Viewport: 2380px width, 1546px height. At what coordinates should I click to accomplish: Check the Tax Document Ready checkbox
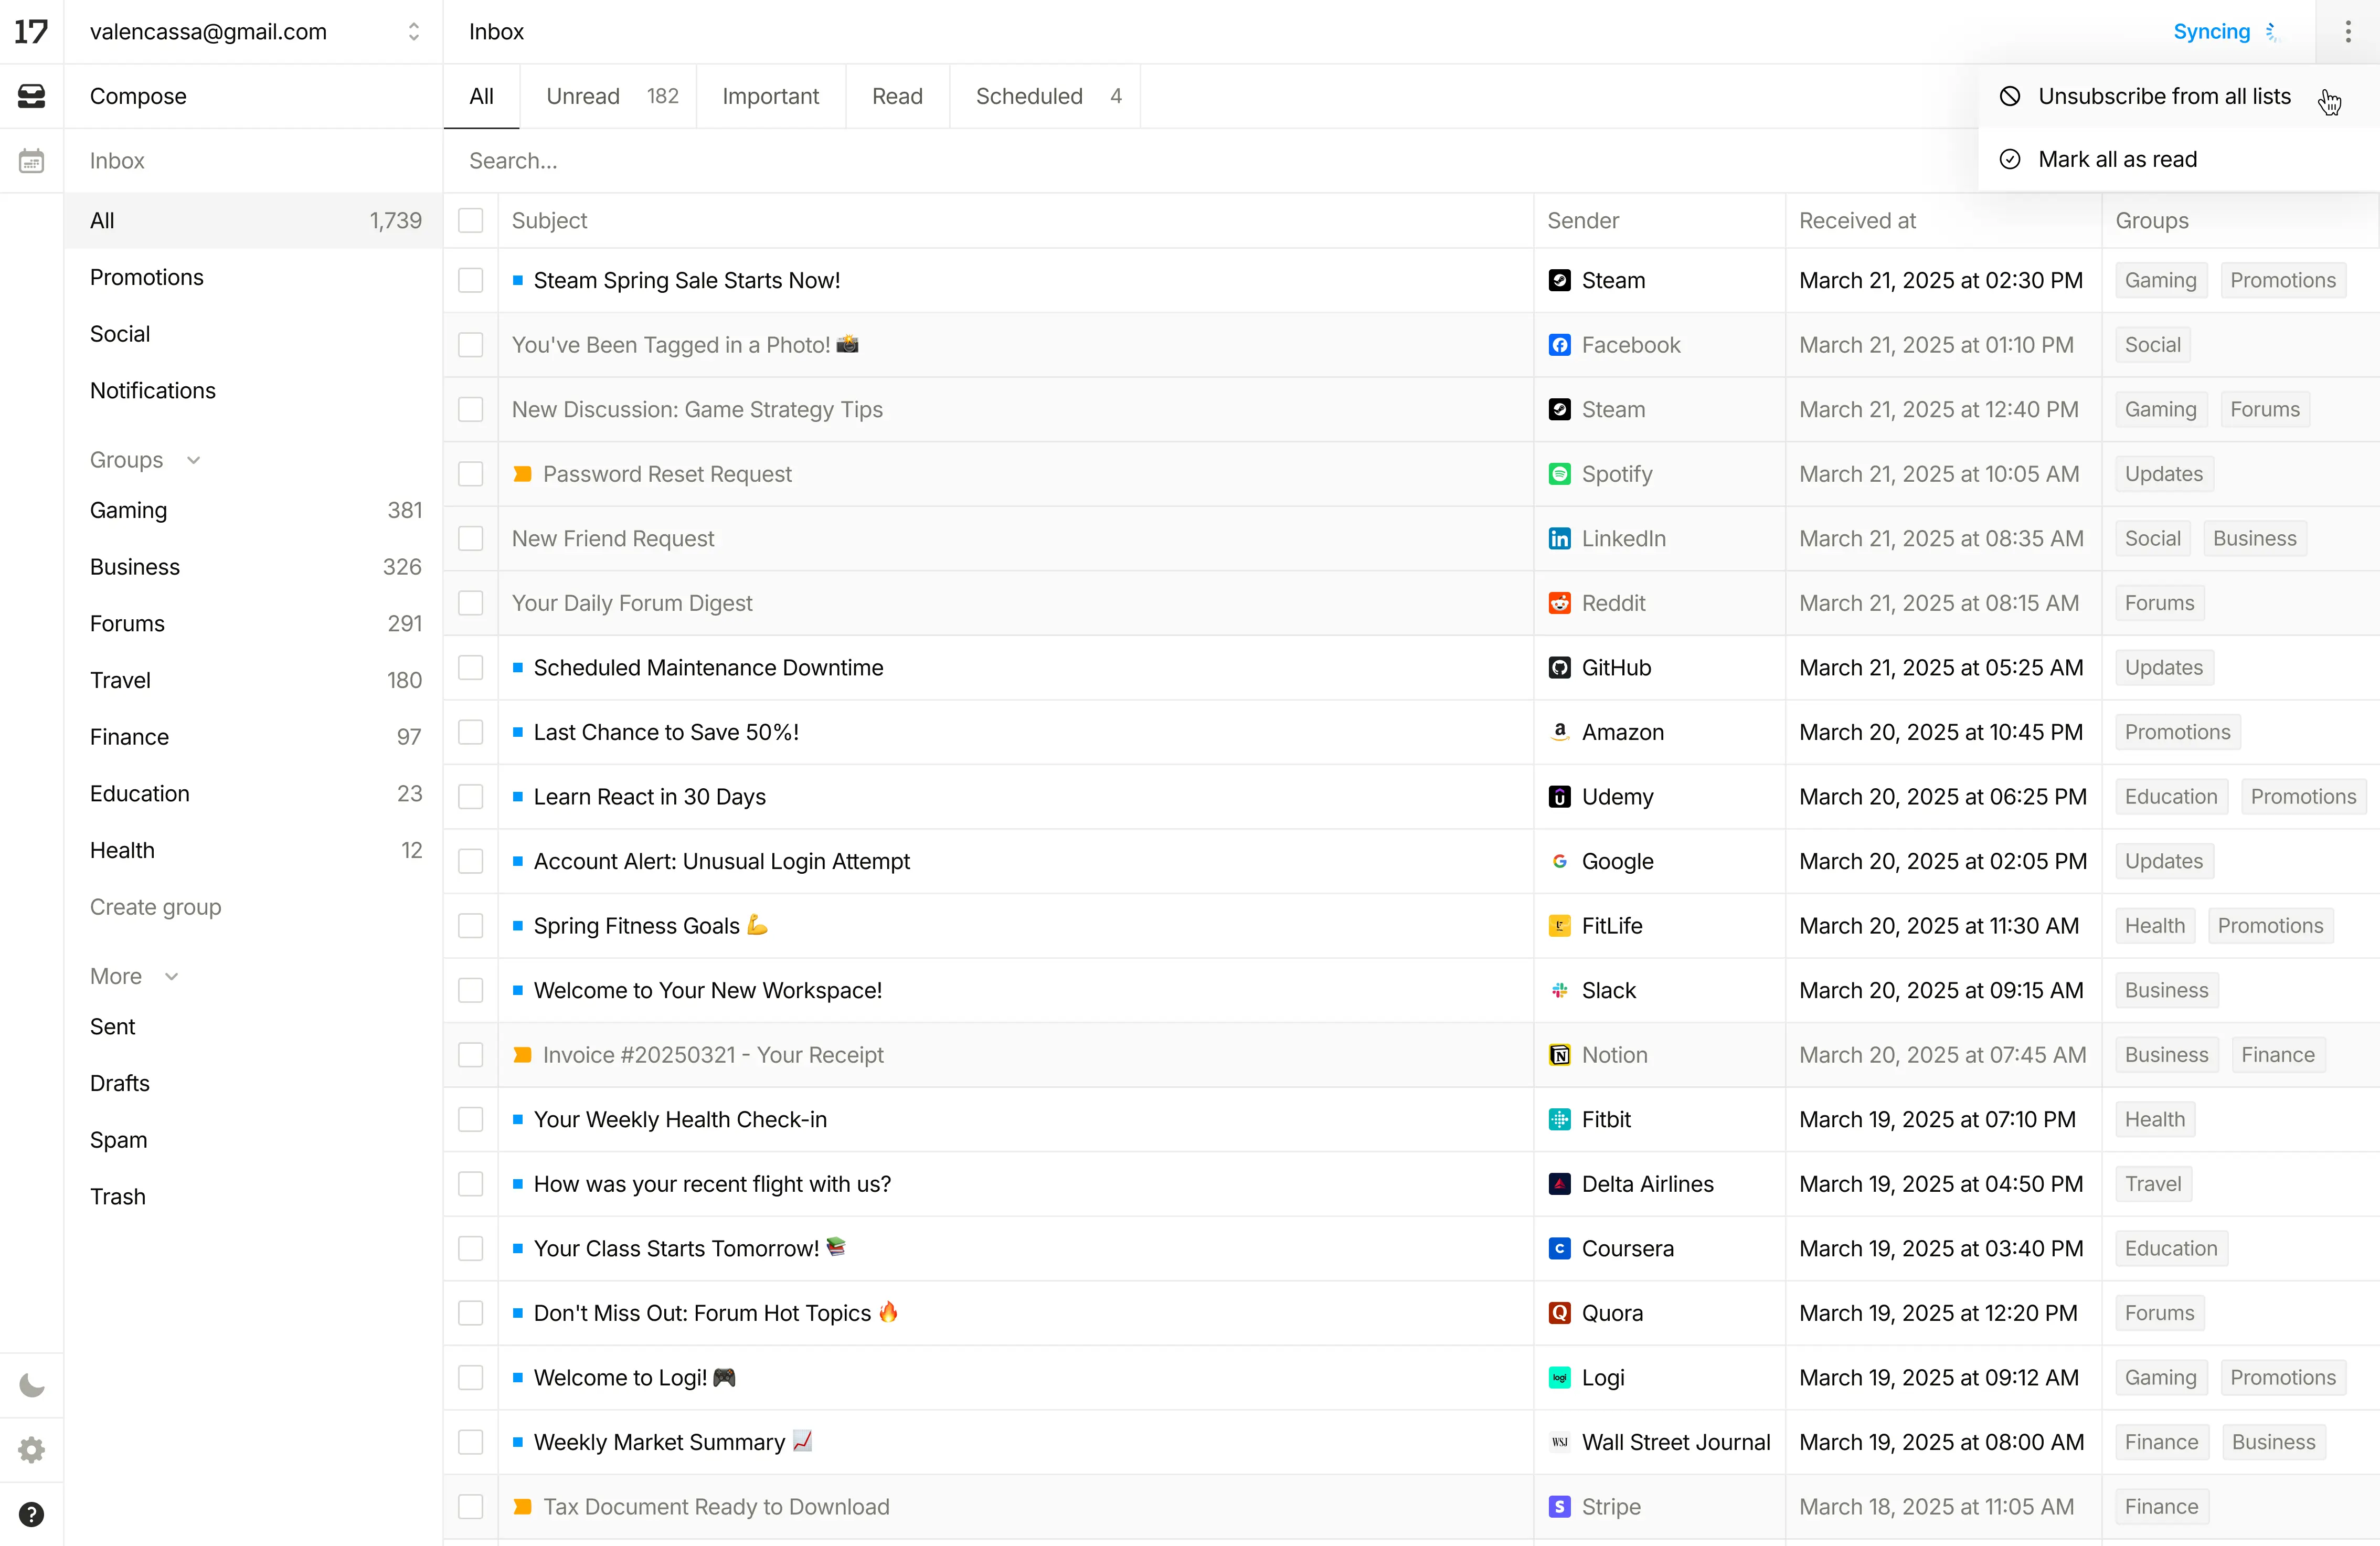(470, 1506)
